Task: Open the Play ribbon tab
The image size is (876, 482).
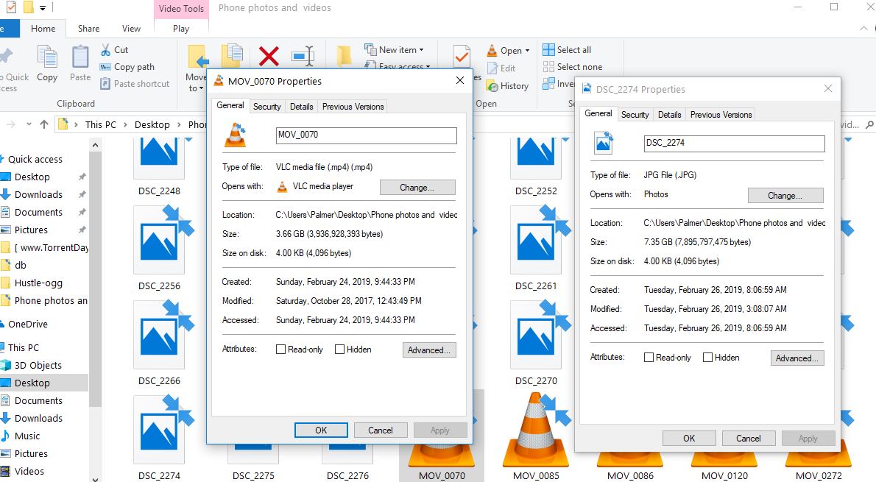Action: pos(181,29)
